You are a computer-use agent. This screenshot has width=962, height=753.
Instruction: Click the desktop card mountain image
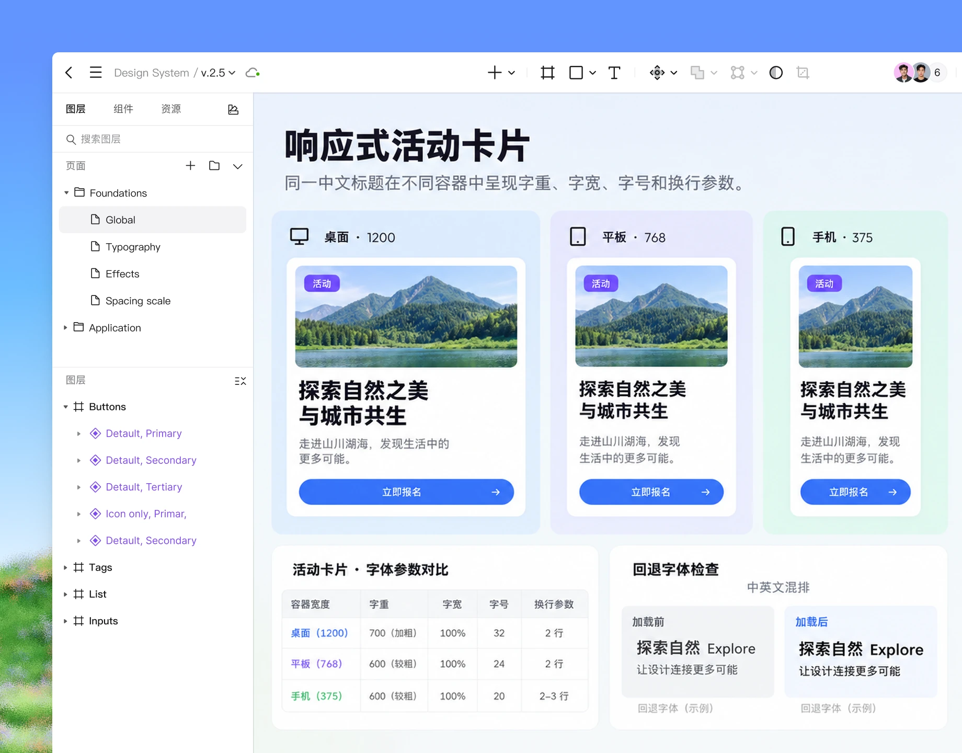(x=406, y=316)
